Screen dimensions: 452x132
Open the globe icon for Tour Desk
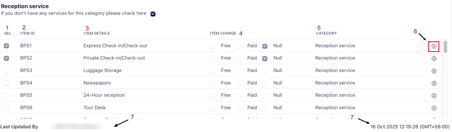coord(434,108)
